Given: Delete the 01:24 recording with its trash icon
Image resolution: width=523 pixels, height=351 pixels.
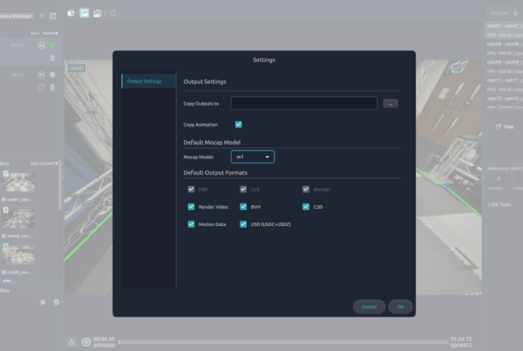Looking at the screenshot, I should click(x=52, y=58).
